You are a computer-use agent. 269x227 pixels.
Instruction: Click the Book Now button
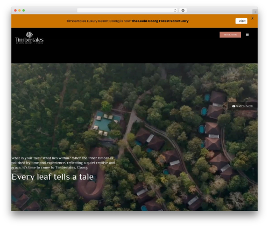click(x=230, y=35)
